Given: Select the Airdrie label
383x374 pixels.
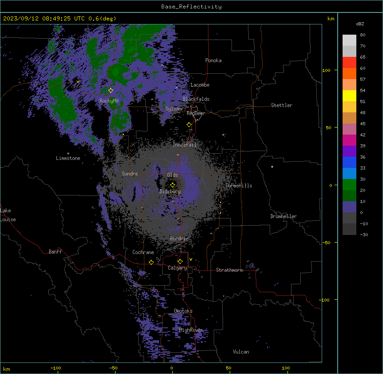Looking at the screenshot, I should click(x=179, y=239).
